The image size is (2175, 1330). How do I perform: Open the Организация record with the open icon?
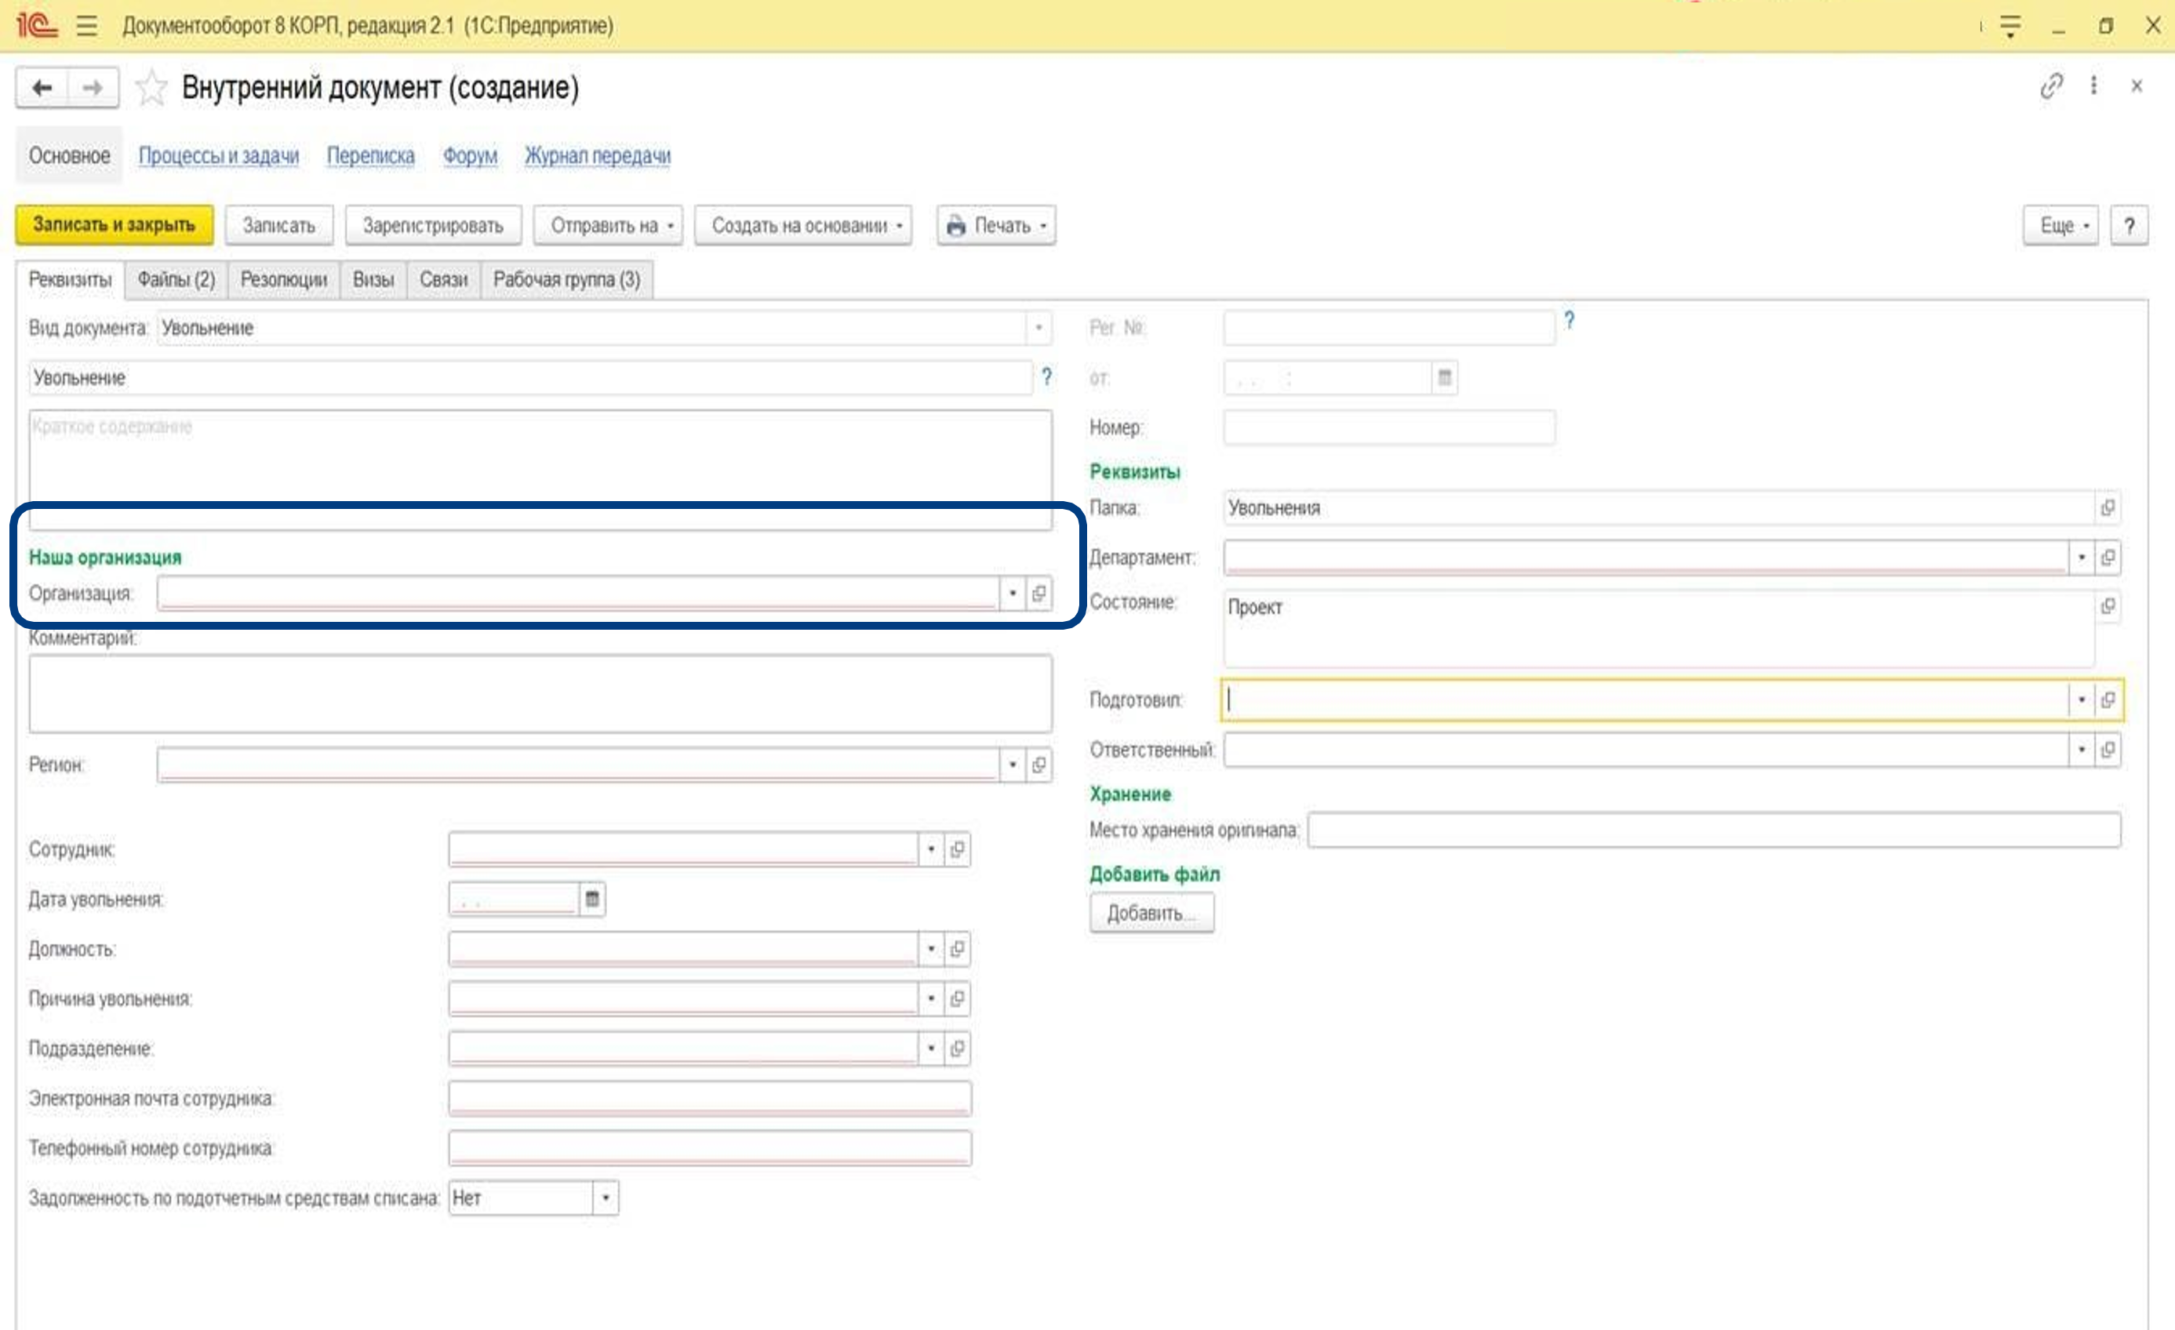(x=1039, y=593)
